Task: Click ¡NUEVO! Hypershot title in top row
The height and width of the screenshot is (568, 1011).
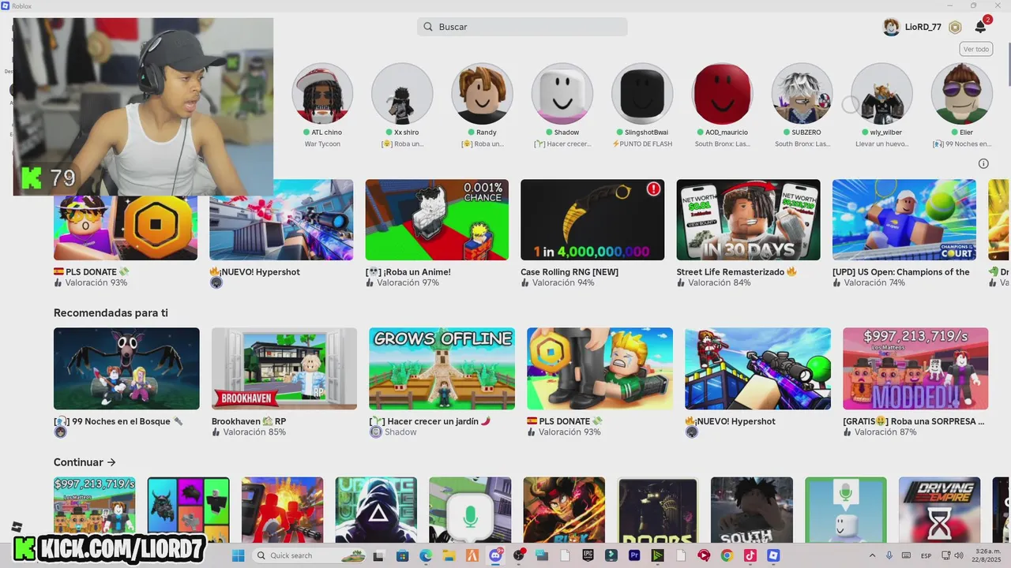Action: [254, 272]
